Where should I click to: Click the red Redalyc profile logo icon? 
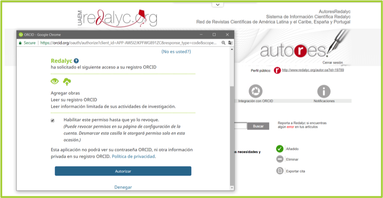pyautogui.click(x=277, y=70)
